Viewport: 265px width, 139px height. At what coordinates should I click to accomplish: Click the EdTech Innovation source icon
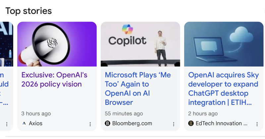(191, 123)
